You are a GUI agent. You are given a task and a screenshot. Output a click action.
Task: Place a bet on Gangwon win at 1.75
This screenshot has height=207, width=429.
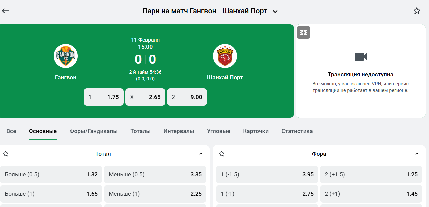tap(103, 97)
